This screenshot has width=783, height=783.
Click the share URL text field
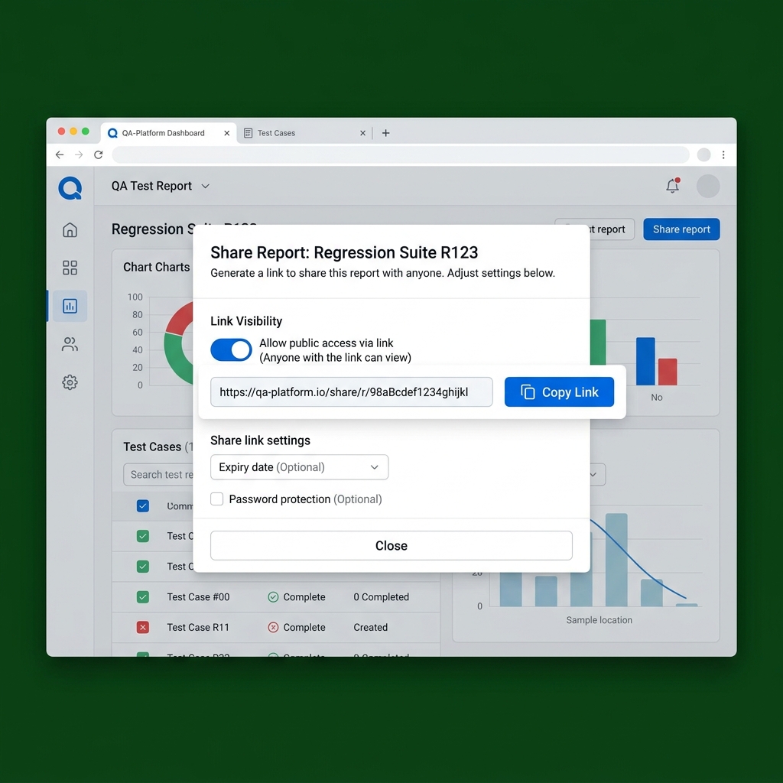click(x=351, y=392)
